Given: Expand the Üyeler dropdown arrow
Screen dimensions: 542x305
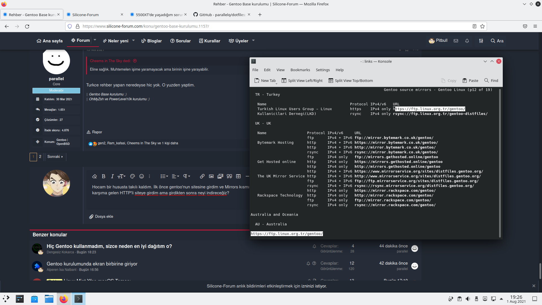Looking at the screenshot, I should click(x=253, y=41).
